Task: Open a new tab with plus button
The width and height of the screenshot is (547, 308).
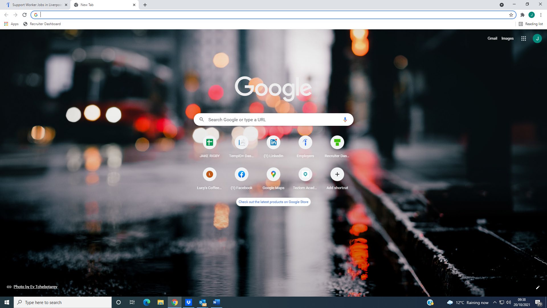Action: (x=145, y=5)
